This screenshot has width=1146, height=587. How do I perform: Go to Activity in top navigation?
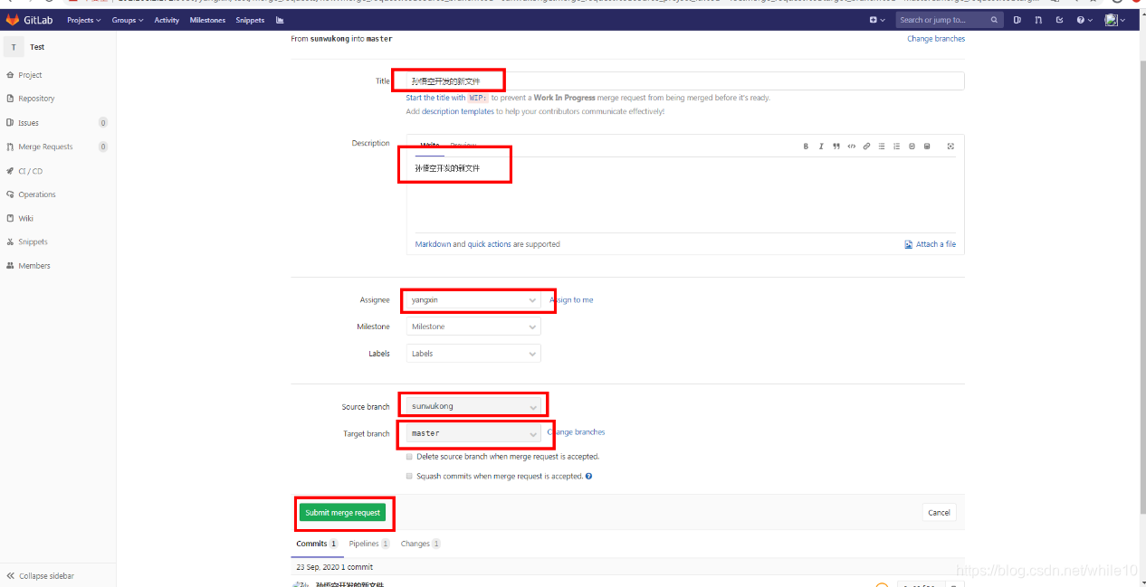167,20
